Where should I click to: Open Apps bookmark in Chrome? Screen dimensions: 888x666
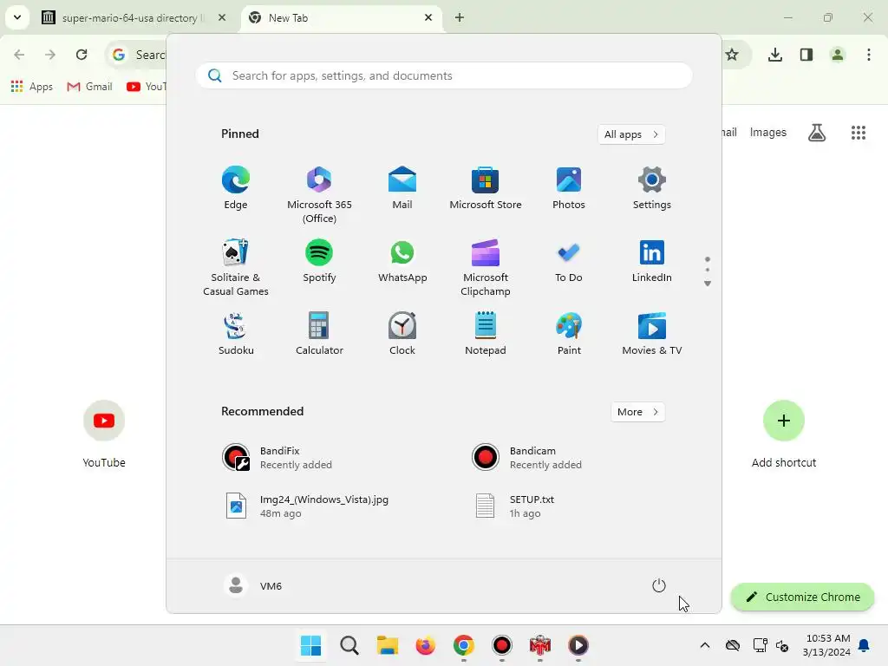pyautogui.click(x=32, y=87)
